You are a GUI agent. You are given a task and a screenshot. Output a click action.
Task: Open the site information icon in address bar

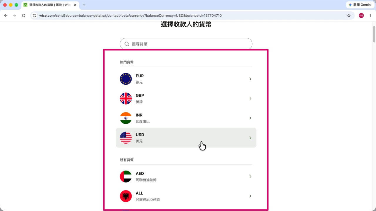(34, 16)
